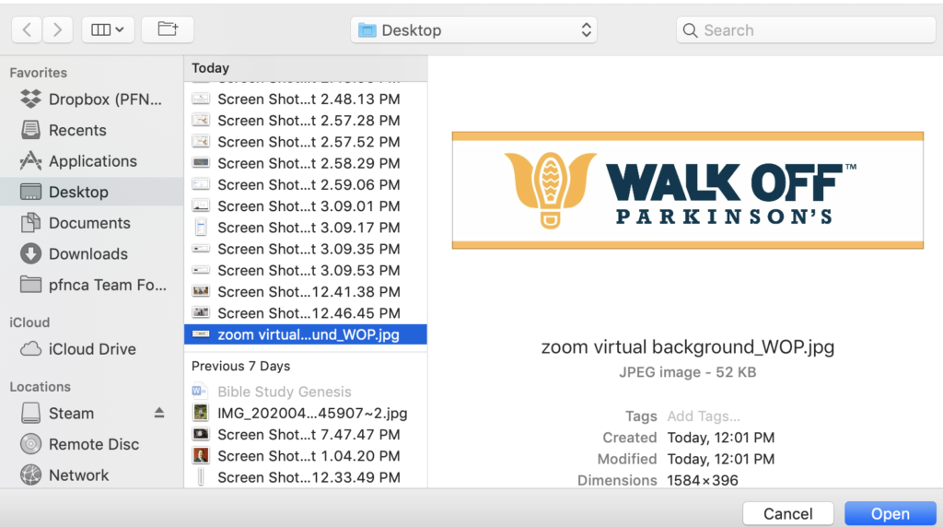Image resolution: width=943 pixels, height=527 pixels.
Task: Select Remote Disc in the sidebar
Action: tap(91, 444)
